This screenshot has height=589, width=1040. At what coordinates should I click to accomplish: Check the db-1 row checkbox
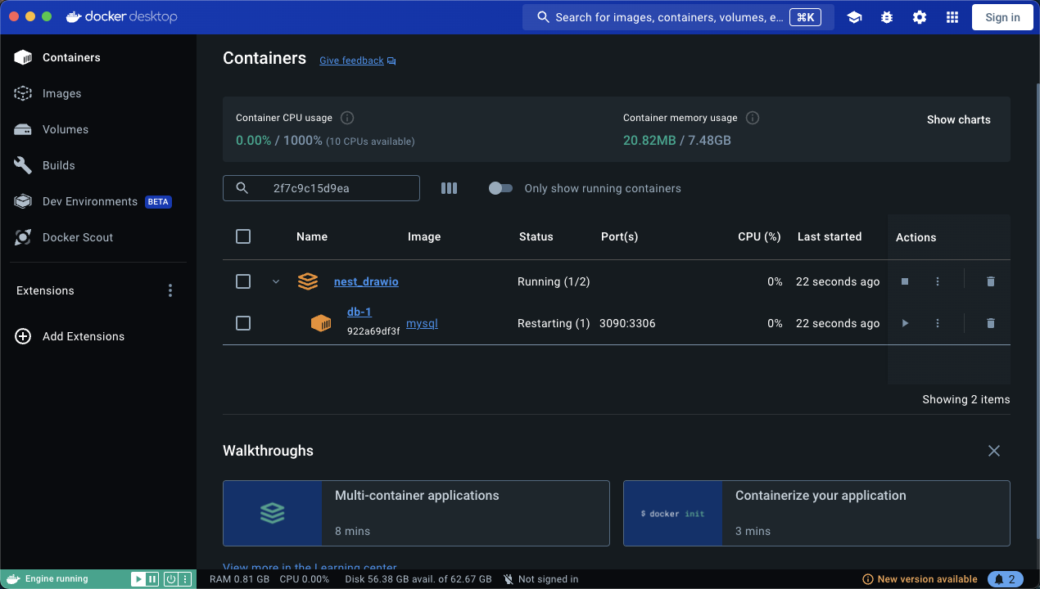[x=243, y=323]
